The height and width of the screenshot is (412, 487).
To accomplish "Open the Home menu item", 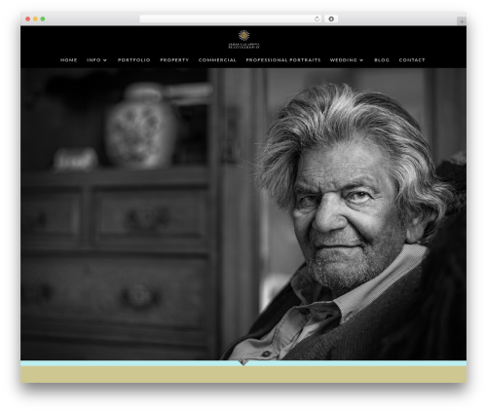I will (68, 60).
